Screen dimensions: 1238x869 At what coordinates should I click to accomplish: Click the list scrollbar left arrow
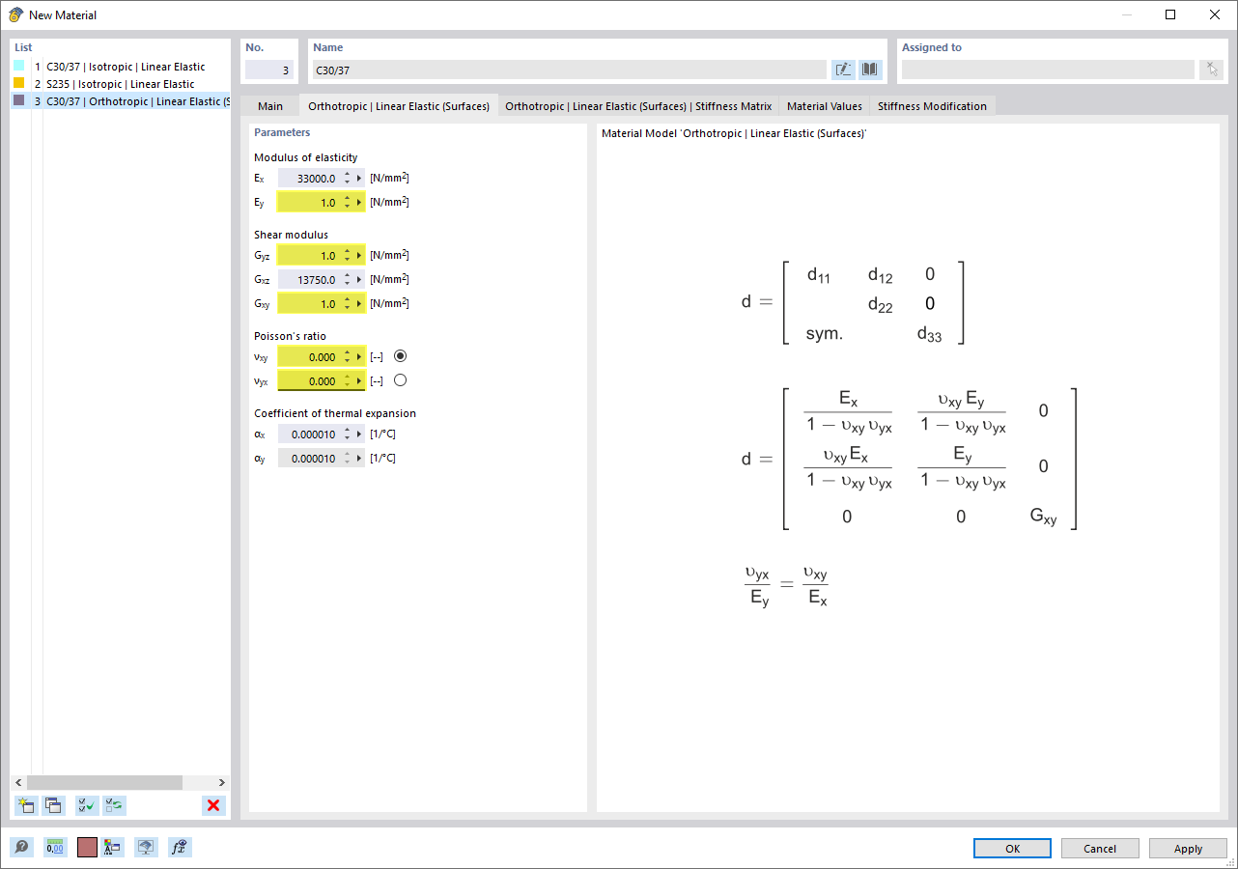[19, 782]
